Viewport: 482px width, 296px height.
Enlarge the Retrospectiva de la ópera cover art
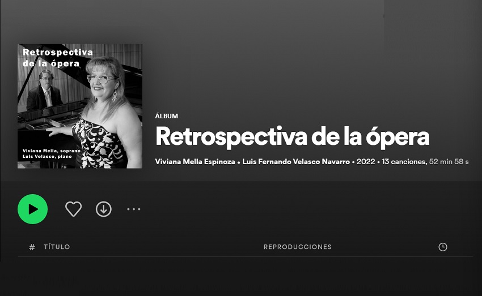tap(80, 106)
